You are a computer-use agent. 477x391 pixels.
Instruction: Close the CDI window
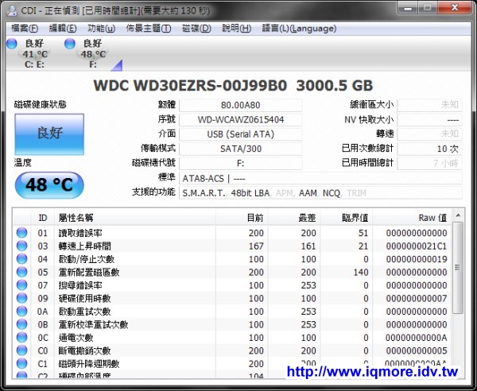pyautogui.click(x=455, y=8)
